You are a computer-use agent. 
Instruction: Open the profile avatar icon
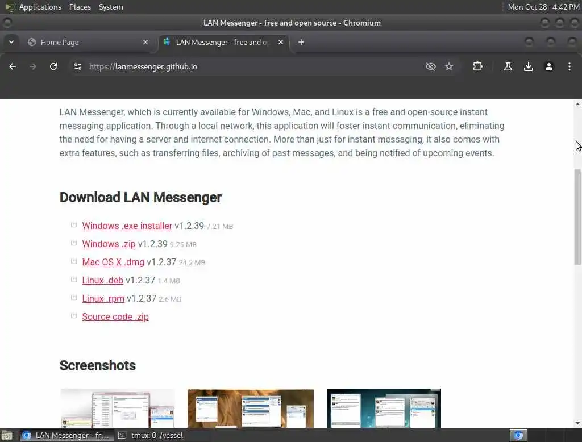[x=548, y=66]
